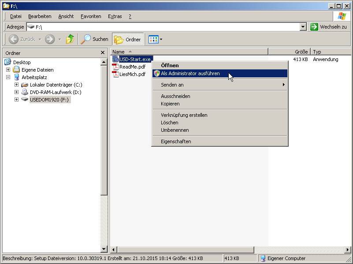Viewport: 353px width, 264px height.
Task: Choose Als Administrator ausführen from context menu
Action: (x=190, y=73)
